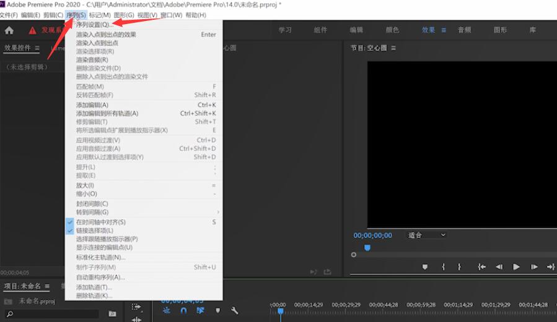Open the red system warning icon
The image size is (557, 322).
32,30
